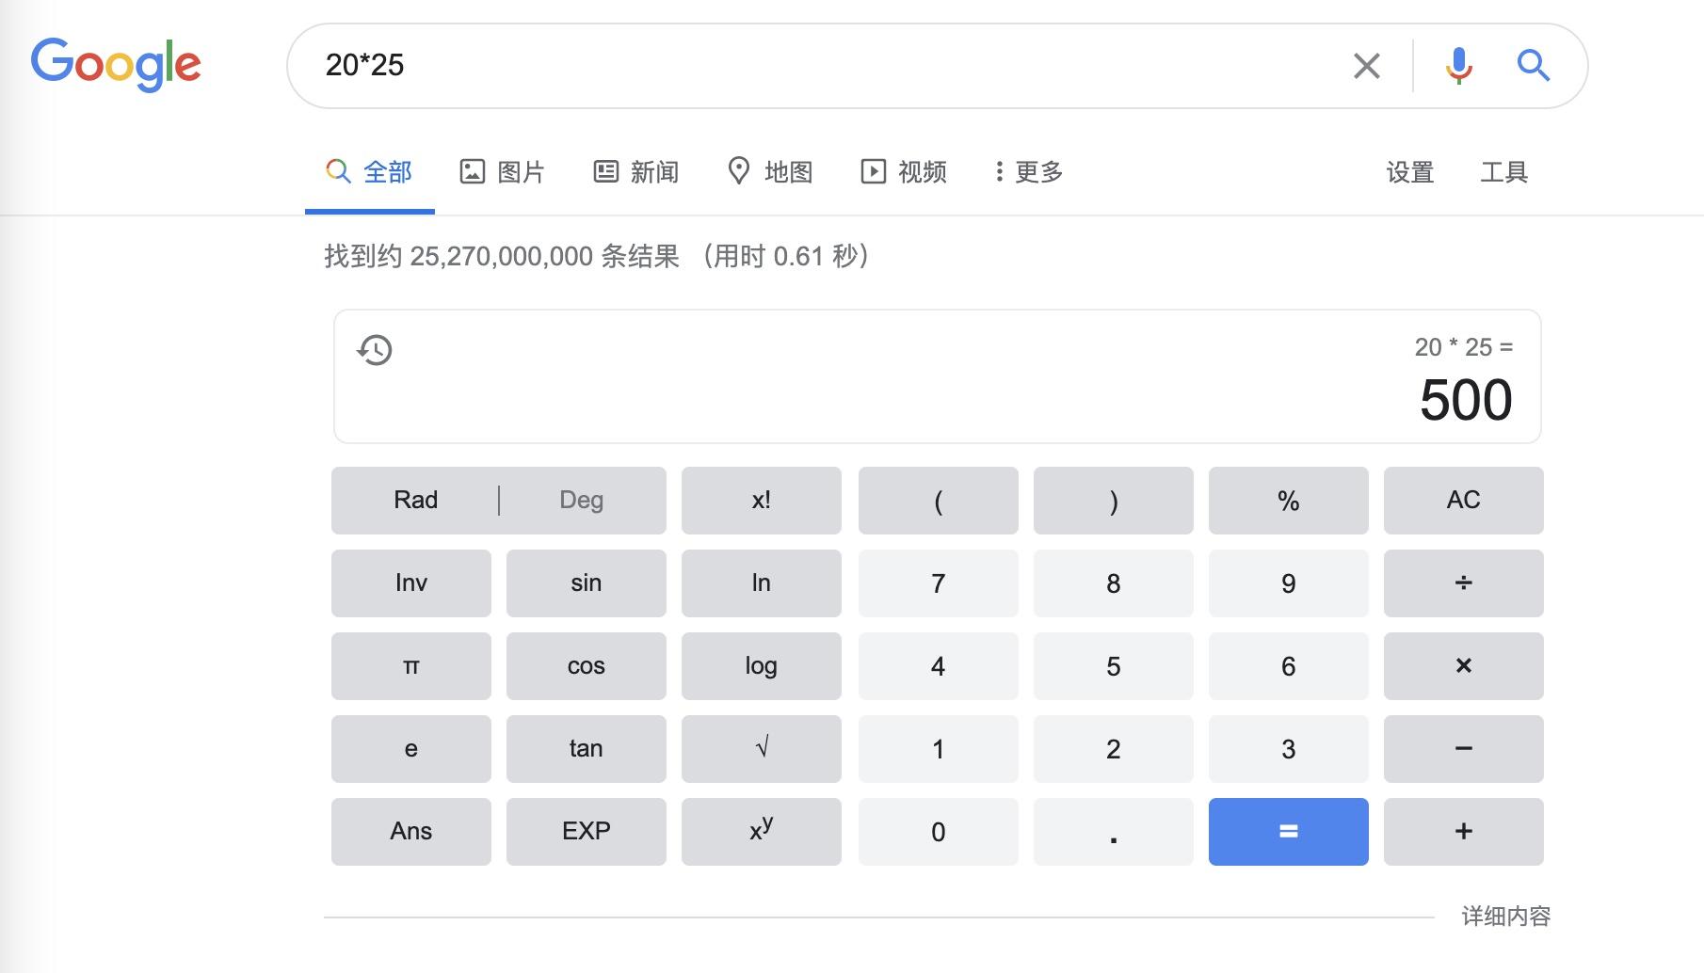Insert the π constant
Image resolution: width=1704 pixels, height=973 pixels.
point(411,666)
